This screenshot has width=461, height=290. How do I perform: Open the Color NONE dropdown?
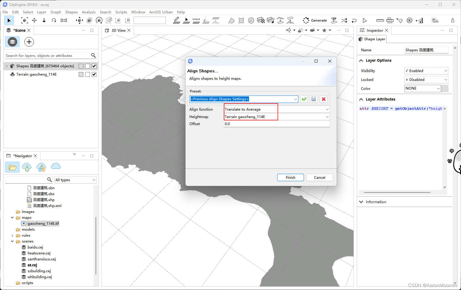423,88
